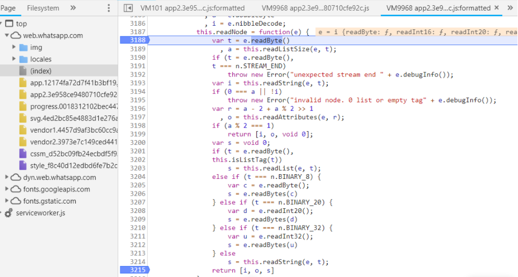Screen dimensions: 518x277
Task: Select the VM9968 app2 js:formatted tab
Action: (438, 8)
